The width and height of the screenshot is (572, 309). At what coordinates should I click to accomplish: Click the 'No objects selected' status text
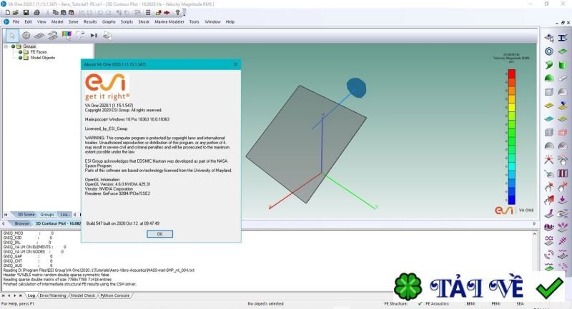(x=265, y=303)
